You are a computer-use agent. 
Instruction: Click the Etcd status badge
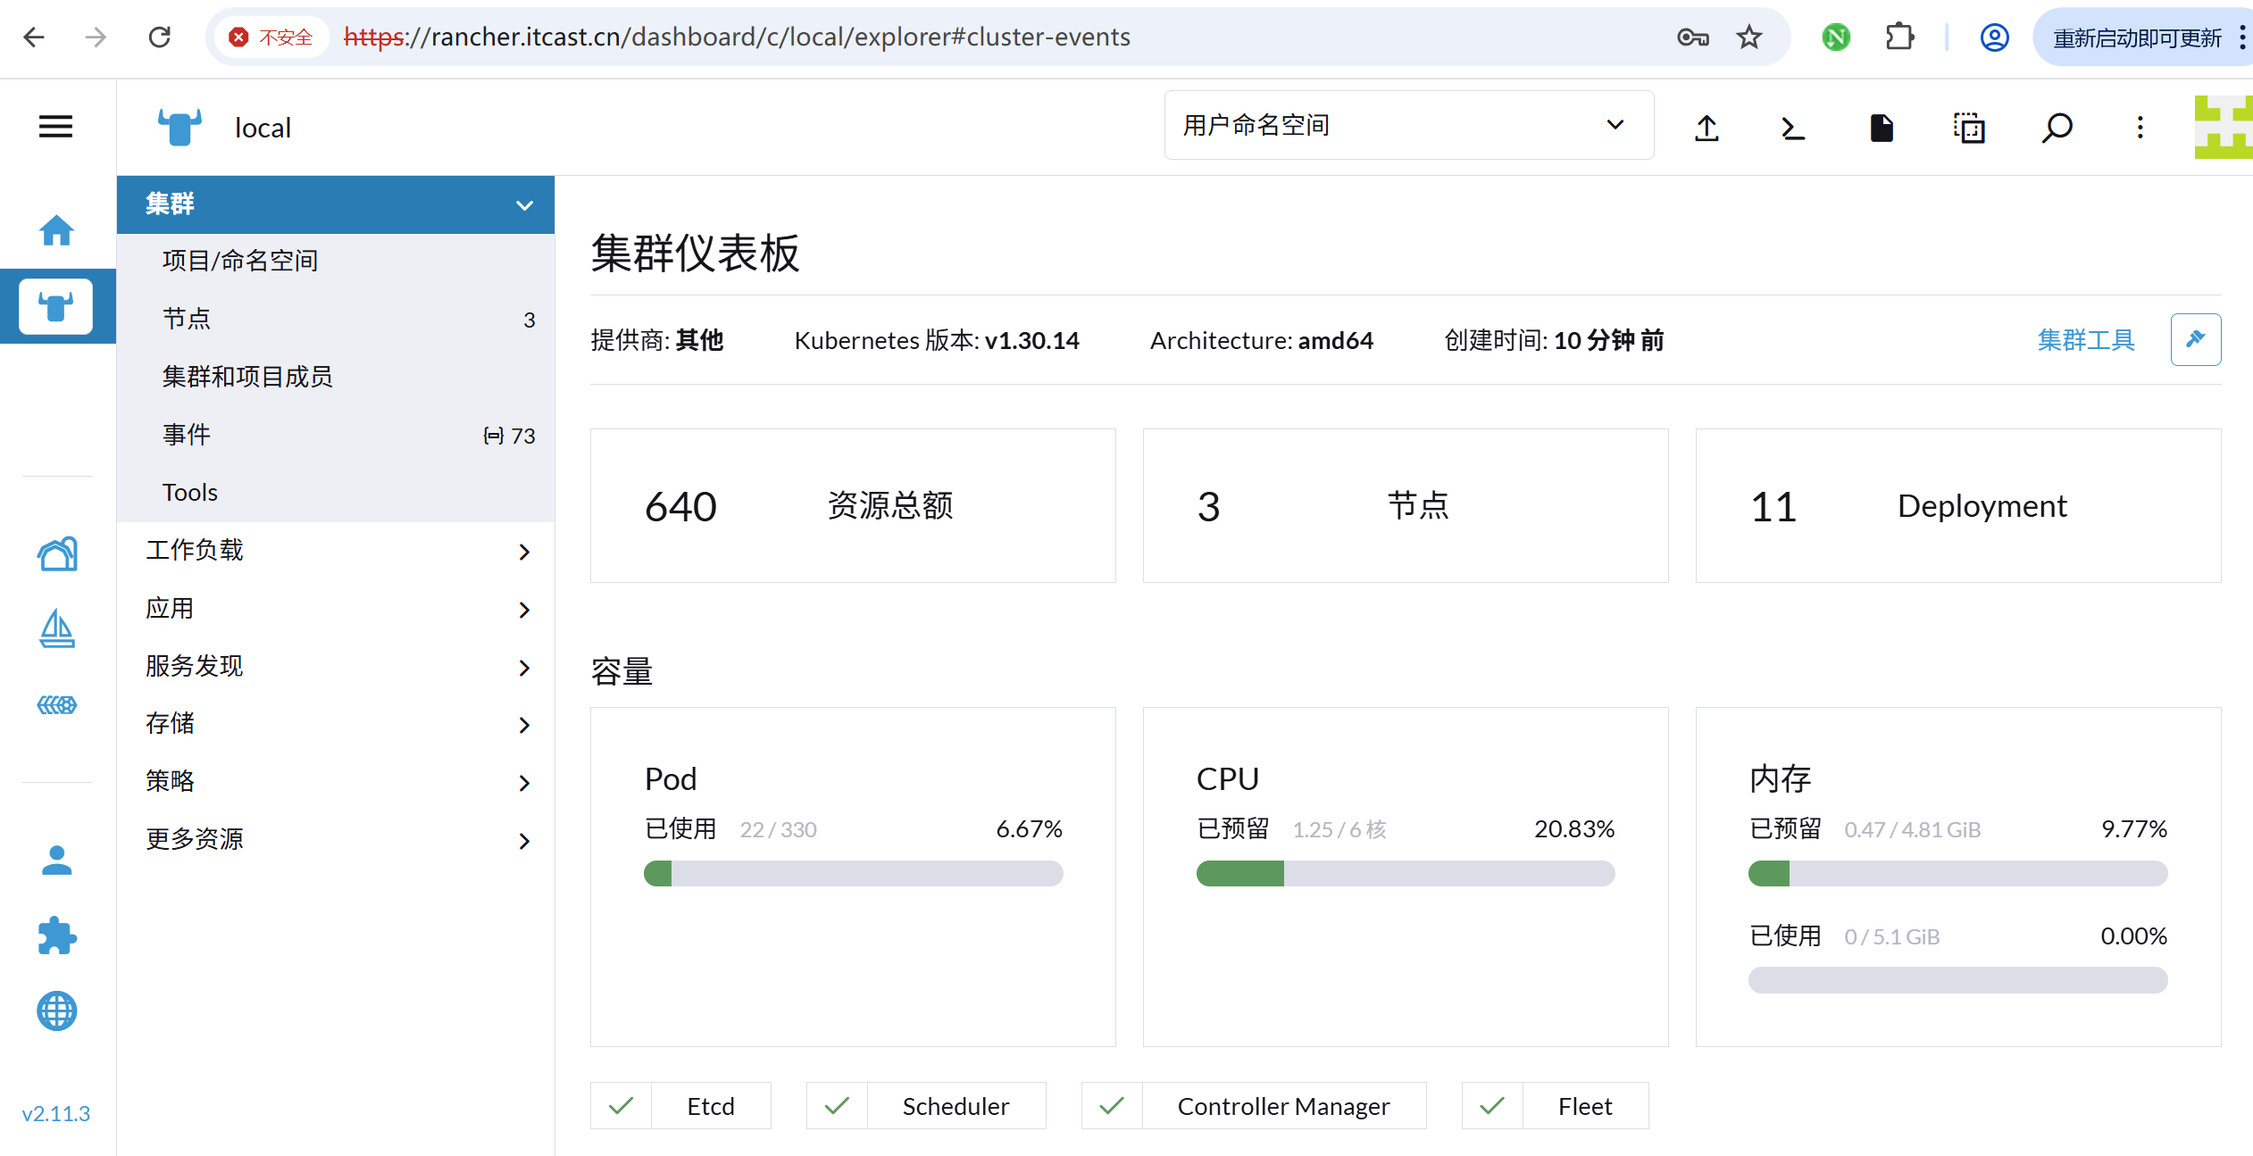[680, 1106]
